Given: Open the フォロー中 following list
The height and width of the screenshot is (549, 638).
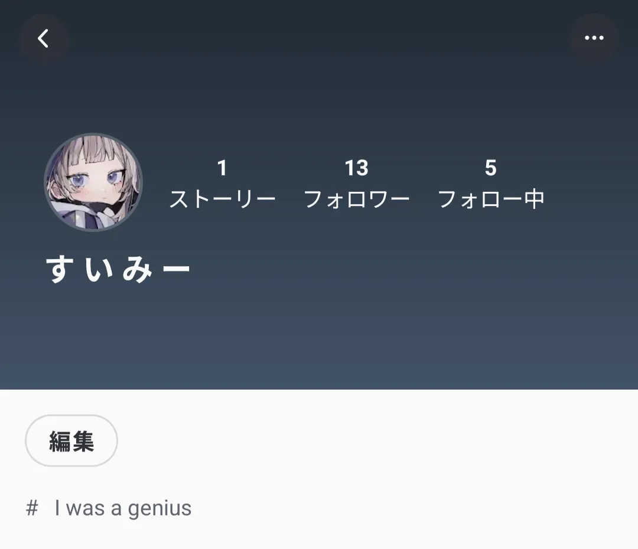Looking at the screenshot, I should (x=491, y=200).
